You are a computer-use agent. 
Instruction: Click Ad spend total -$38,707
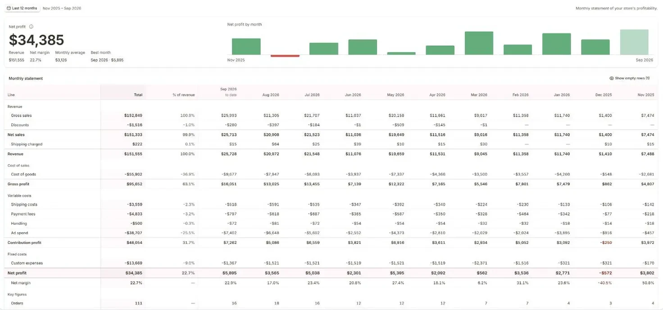(x=133, y=233)
